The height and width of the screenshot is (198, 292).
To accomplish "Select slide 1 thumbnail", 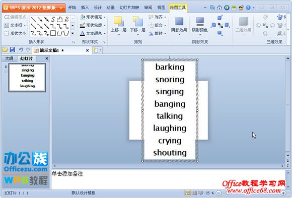I will (x=27, y=78).
